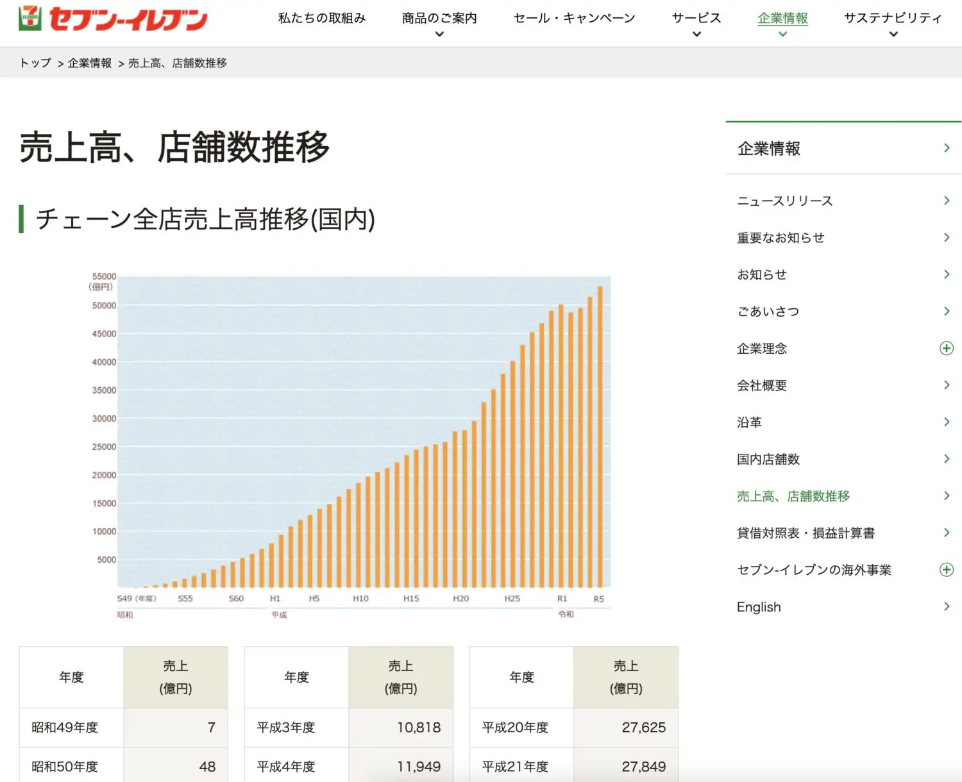Click the Seven-Eleven logo
This screenshot has width=962, height=782.
(x=113, y=19)
